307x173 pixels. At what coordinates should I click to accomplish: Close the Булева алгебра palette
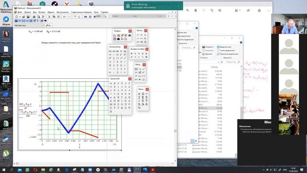click(147, 49)
